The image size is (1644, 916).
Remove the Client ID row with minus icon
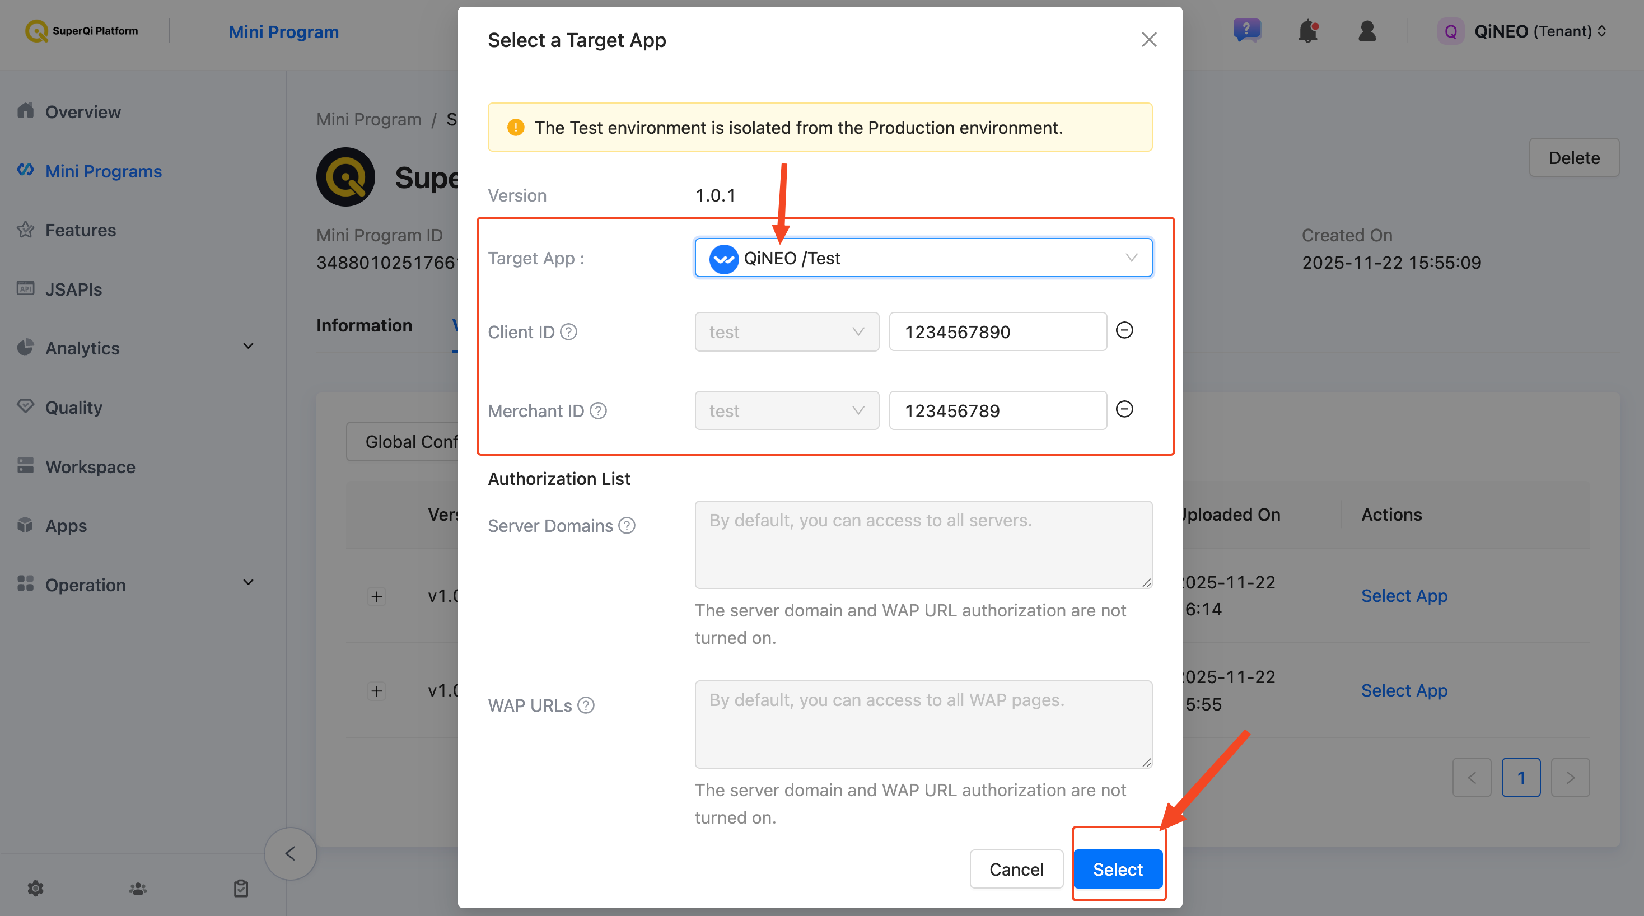[1124, 330]
